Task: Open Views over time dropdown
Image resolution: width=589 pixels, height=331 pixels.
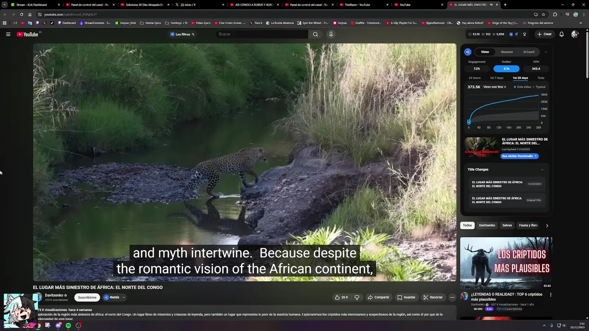Action: [495, 87]
